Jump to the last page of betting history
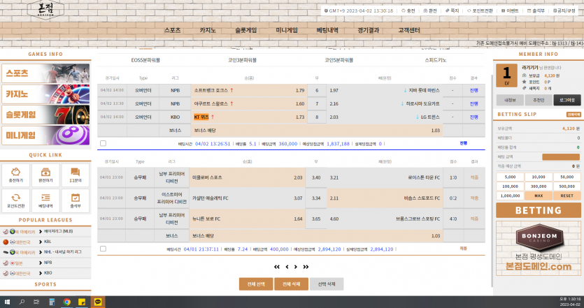 pyautogui.click(x=306, y=267)
